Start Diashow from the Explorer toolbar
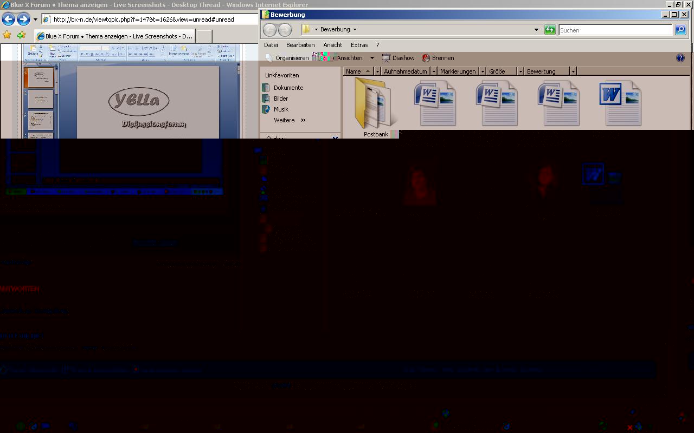Screen dimensions: 694x433 tap(398, 58)
